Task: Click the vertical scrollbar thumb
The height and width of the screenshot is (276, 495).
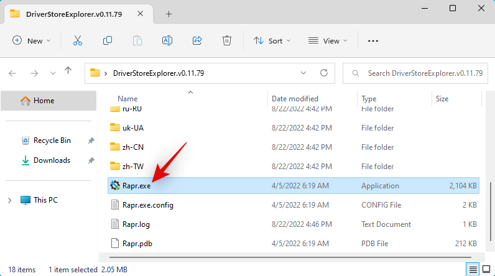Action: 491,211
